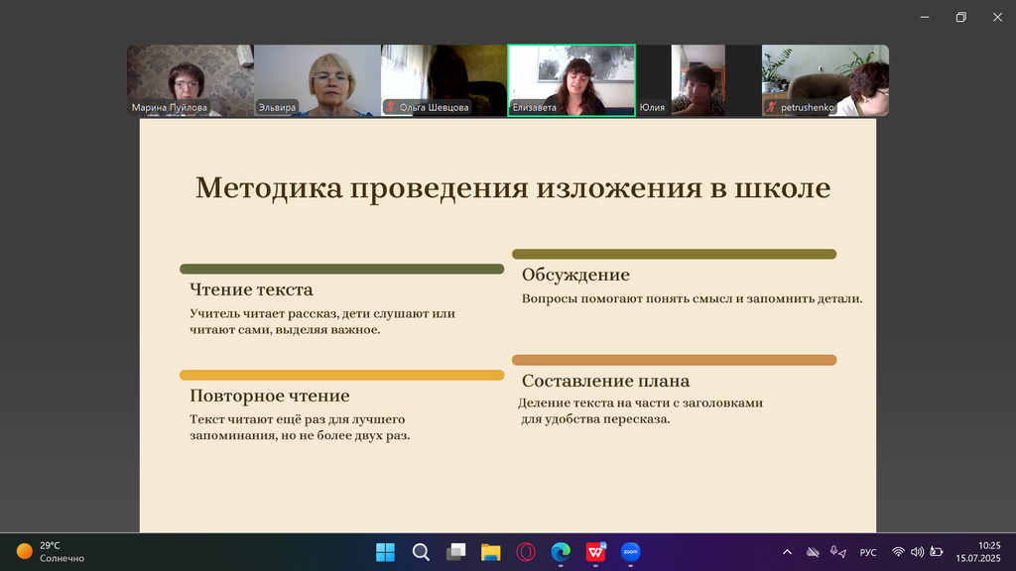Open Task View from the taskbar
Screen dimensions: 1016x571
pyautogui.click(x=455, y=552)
